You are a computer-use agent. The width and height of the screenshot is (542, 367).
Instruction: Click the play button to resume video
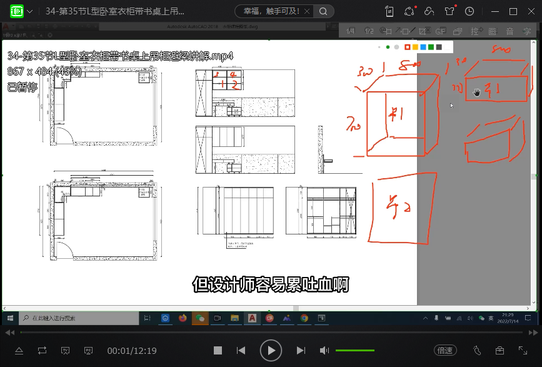click(271, 351)
